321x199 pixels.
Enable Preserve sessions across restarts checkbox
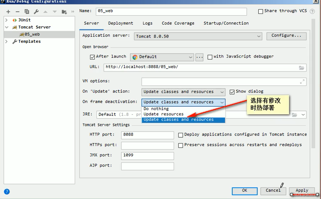tap(181, 146)
